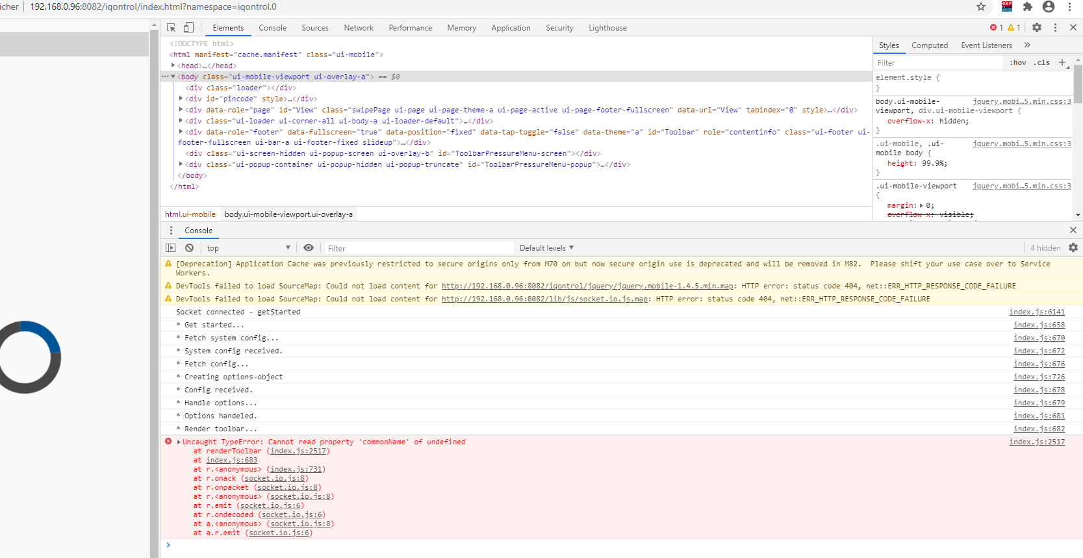This screenshot has height=558, width=1083.
Task: Switch to Computed styles tab
Action: tap(930, 45)
